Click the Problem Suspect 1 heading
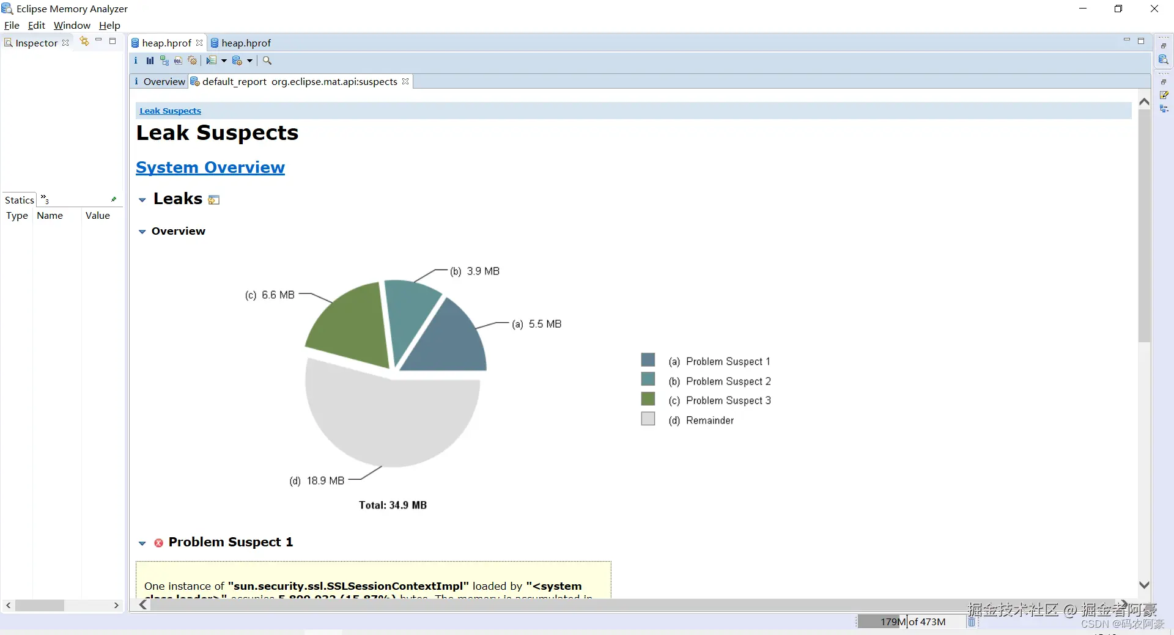This screenshot has width=1174, height=635. click(231, 542)
